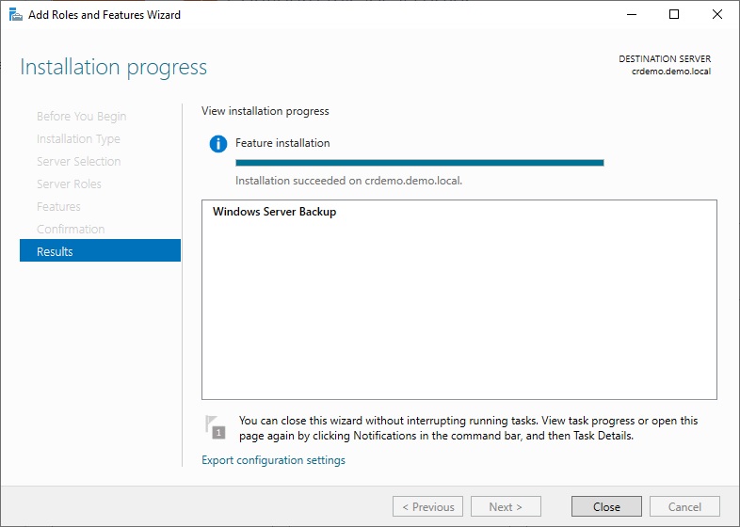Click the installation progress bar
This screenshot has height=527, width=740.
pos(420,163)
